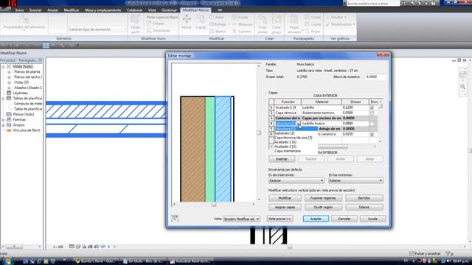Expand the Familias tree node
Screen dimensions: 472x265
(3, 119)
